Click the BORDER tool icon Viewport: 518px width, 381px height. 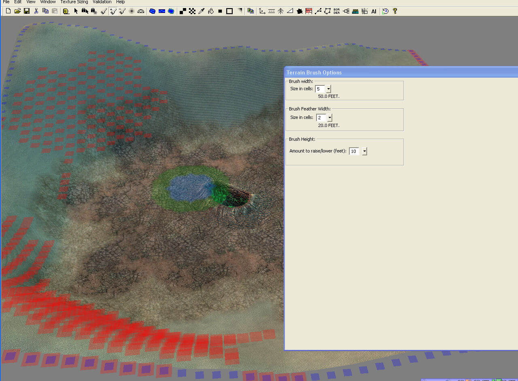coord(337,11)
